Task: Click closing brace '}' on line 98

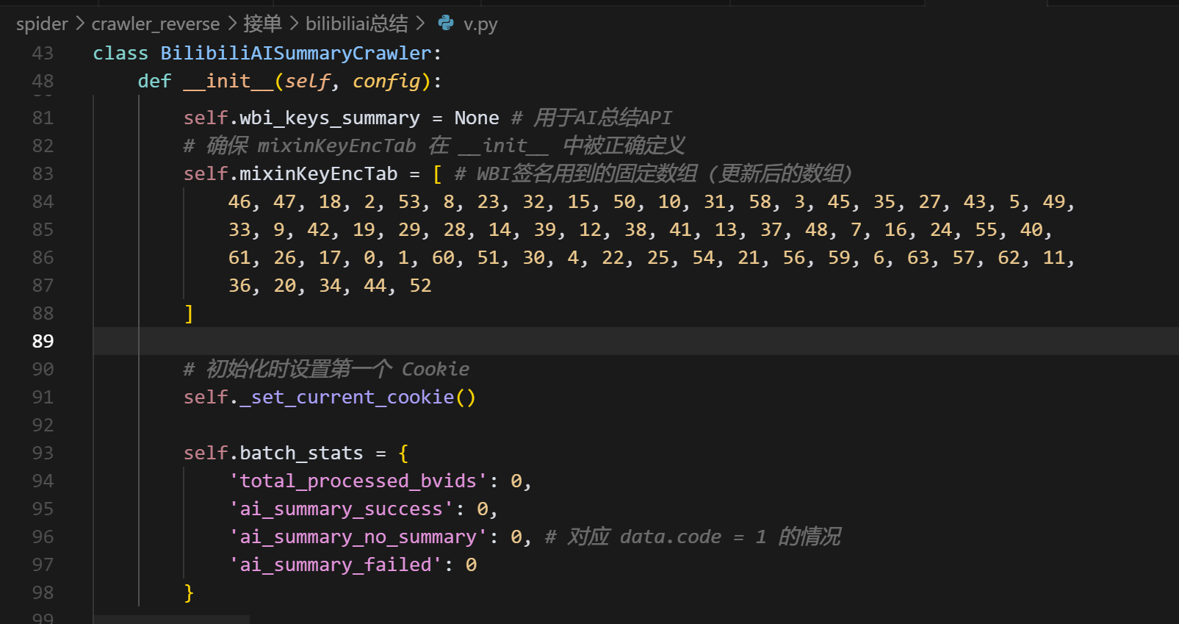Action: (189, 592)
